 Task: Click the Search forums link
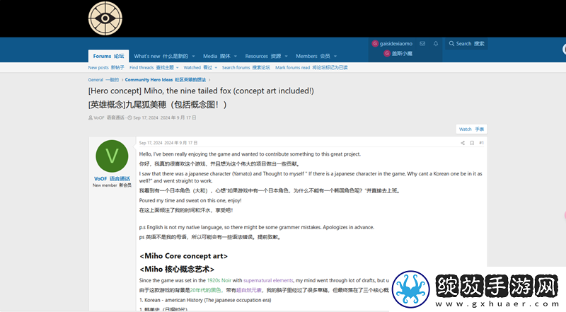point(246,67)
